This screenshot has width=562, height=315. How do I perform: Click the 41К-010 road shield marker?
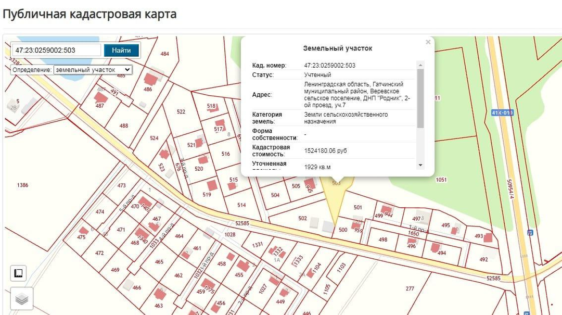(502, 112)
